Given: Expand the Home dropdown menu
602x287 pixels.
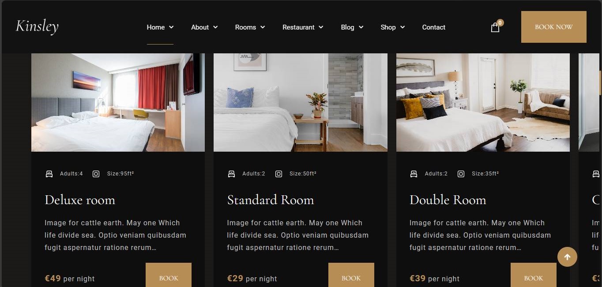Looking at the screenshot, I should (x=160, y=27).
